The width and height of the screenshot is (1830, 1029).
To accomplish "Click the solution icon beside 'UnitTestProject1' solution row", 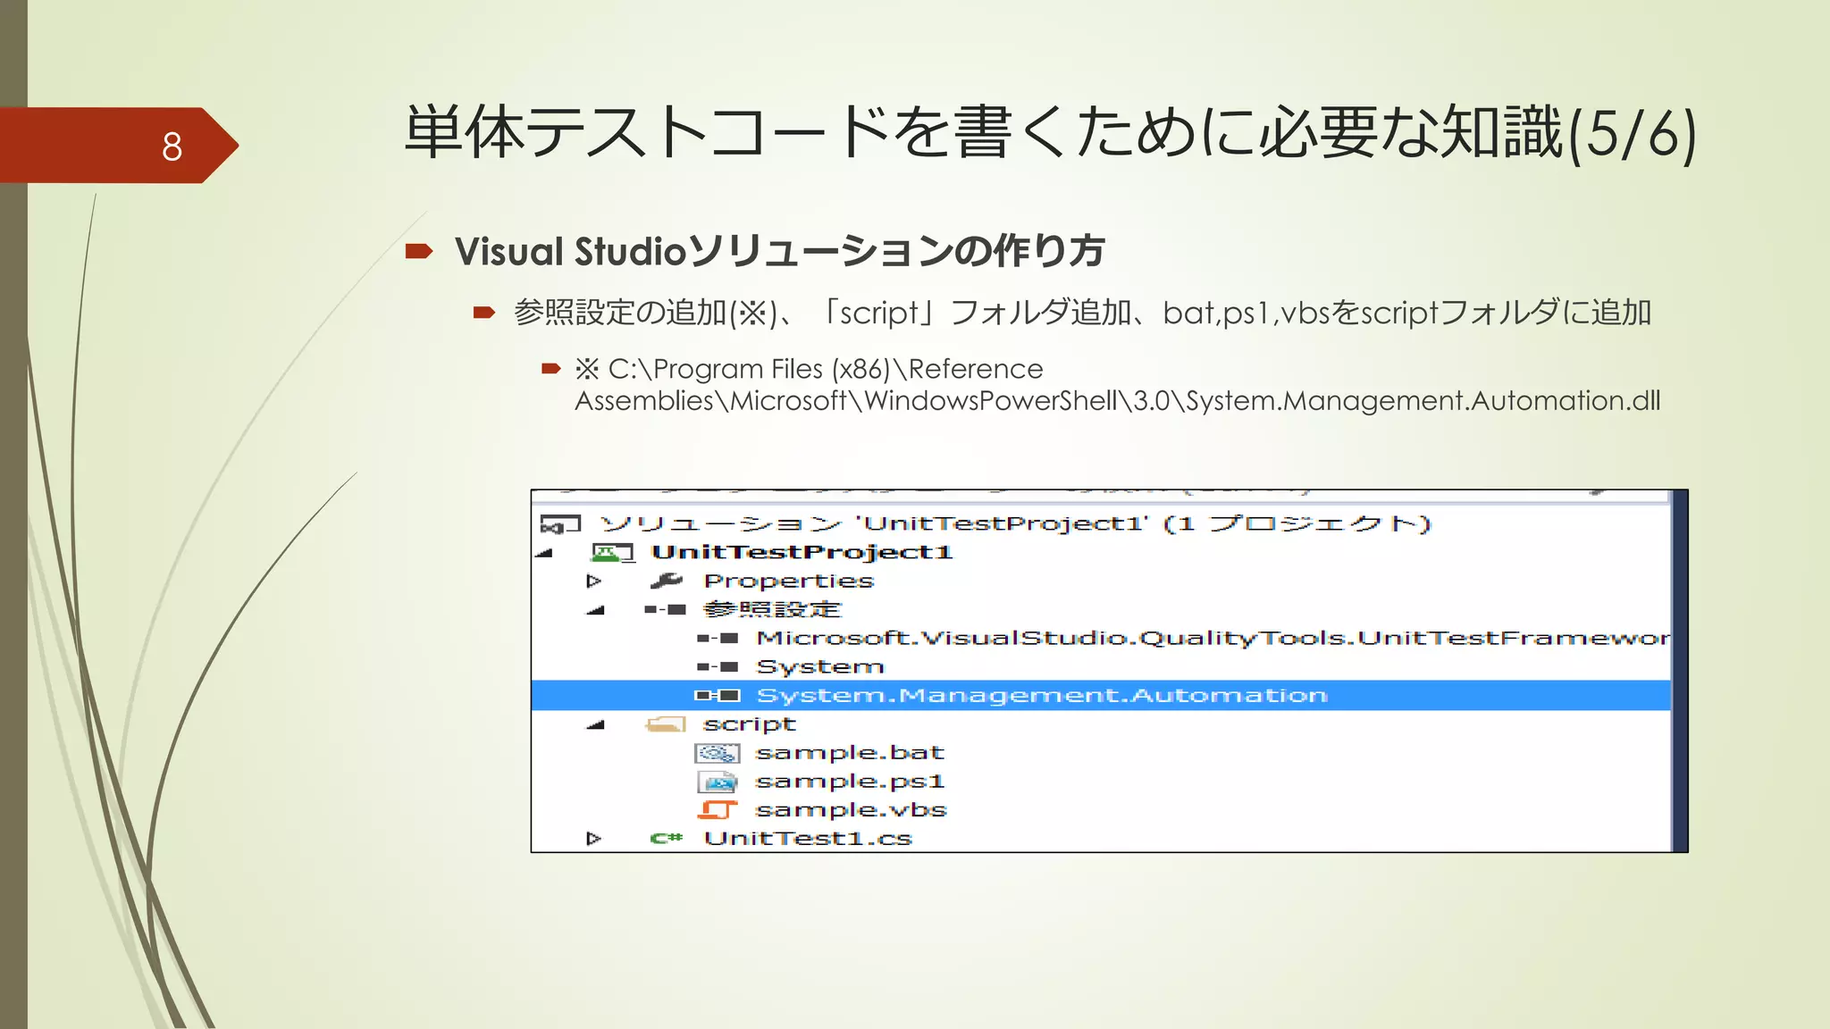I will 560,524.
